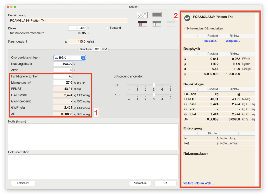Image resolution: width=268 pixels, height=196 pixels.
Task: Switch to the Bauphysik tab
Action: [x=86, y=49]
